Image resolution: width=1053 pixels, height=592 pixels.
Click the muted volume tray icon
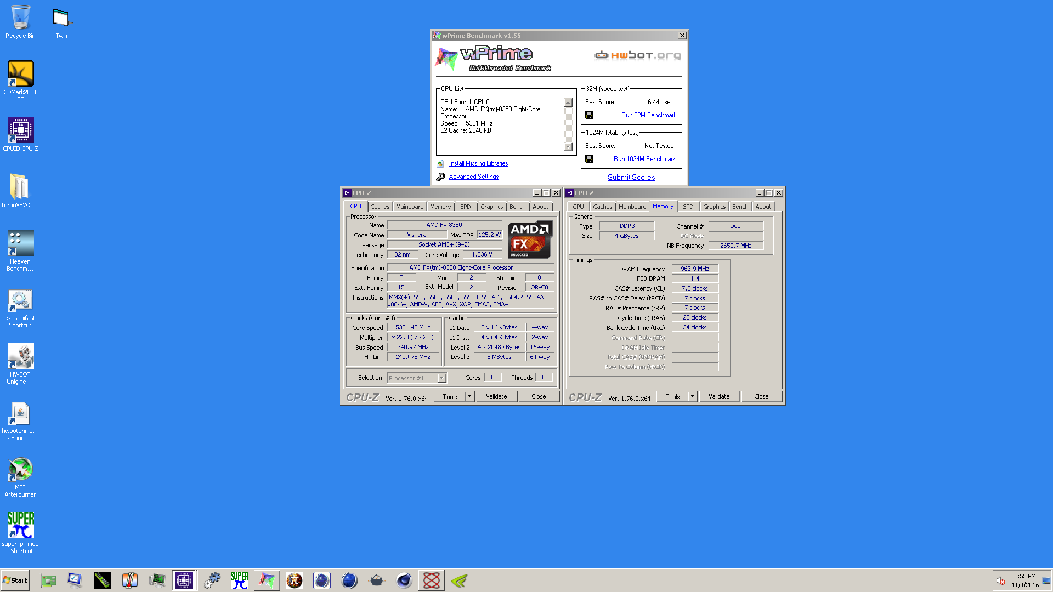(1001, 581)
